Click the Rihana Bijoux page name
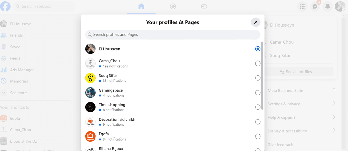The image size is (348, 151). 111,149
